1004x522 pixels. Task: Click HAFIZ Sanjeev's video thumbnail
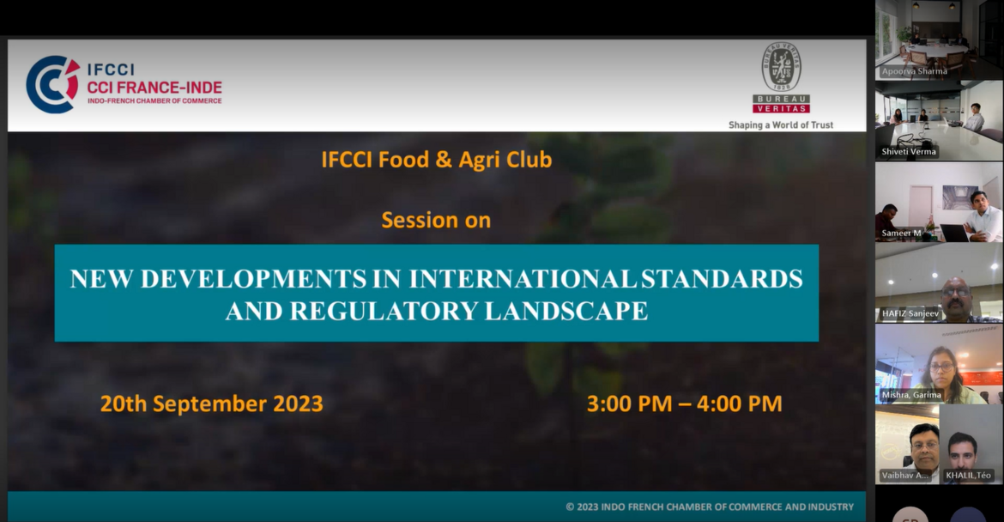click(939, 282)
